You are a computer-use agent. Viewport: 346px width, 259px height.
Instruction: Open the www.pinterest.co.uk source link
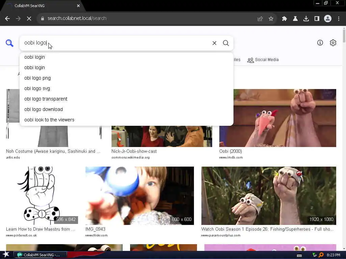point(21,235)
